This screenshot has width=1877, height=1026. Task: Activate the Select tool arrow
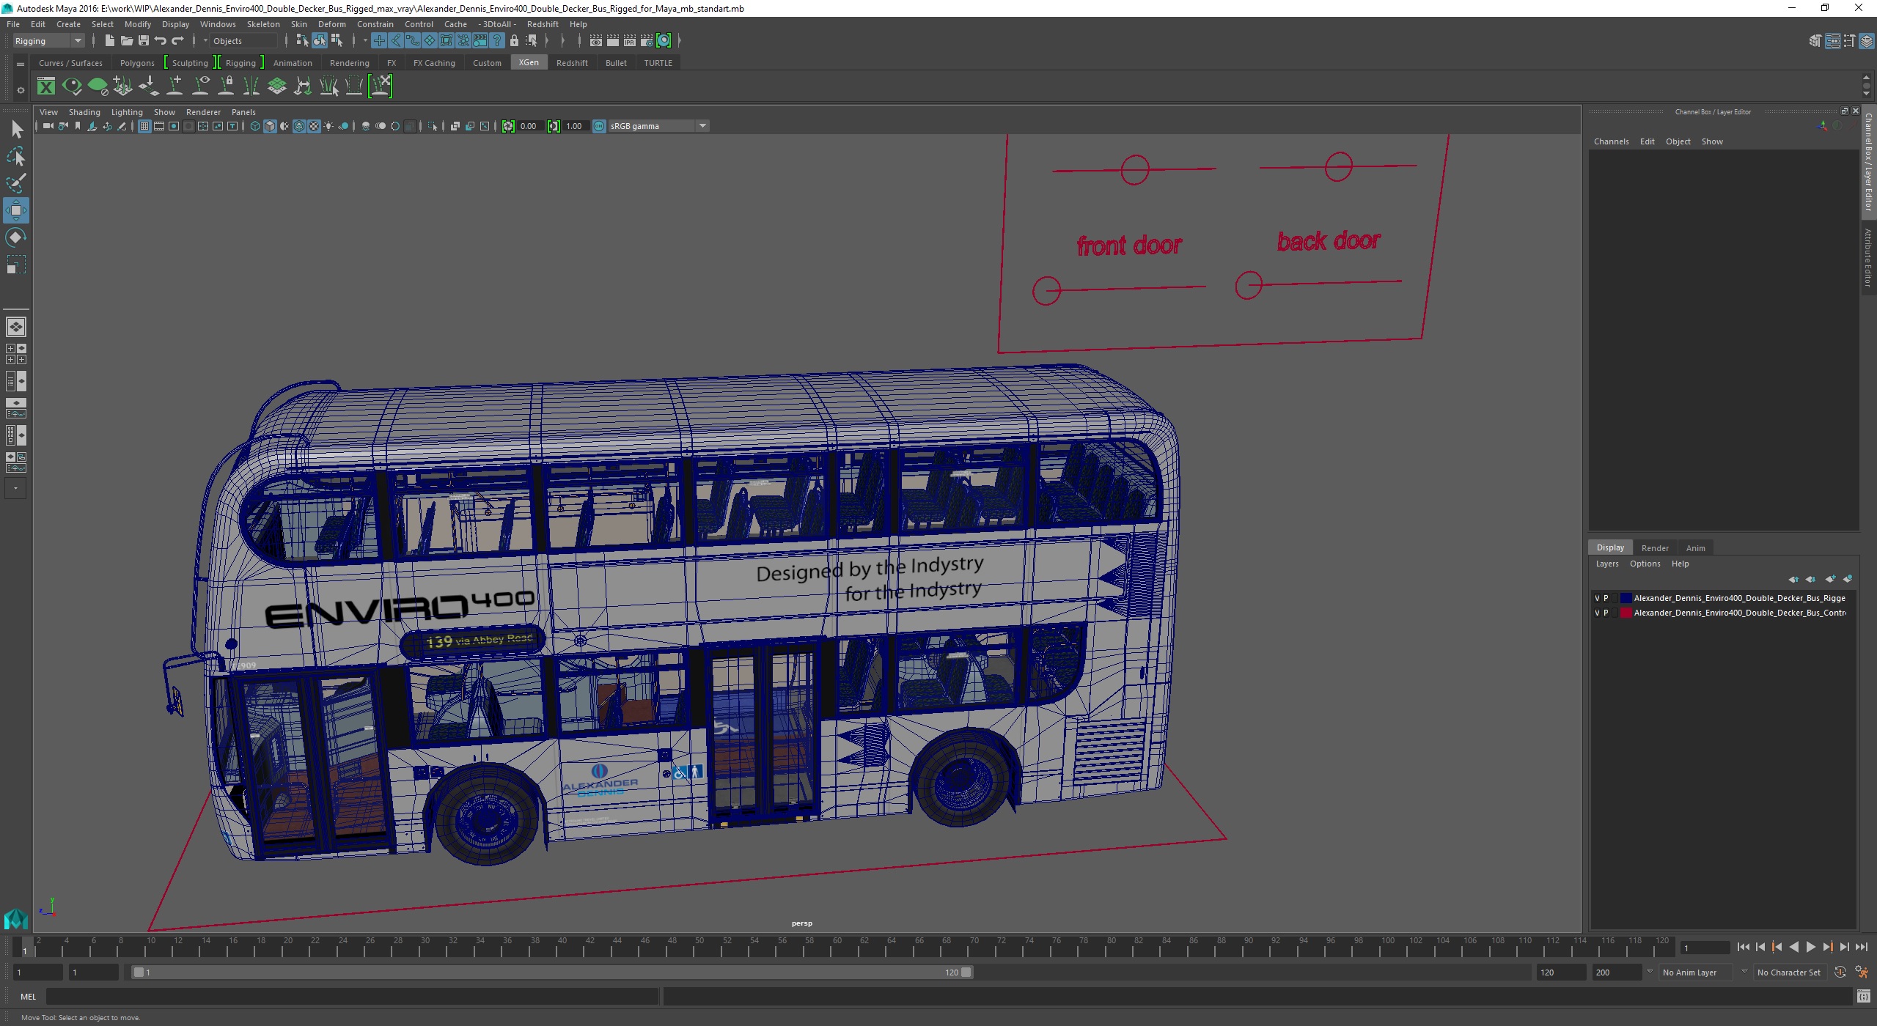pos(15,130)
